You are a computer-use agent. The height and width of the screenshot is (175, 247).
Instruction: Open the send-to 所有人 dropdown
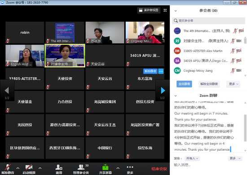[x=192, y=158]
